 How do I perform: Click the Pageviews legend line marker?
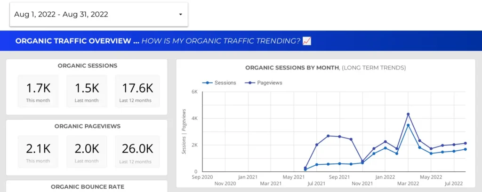pyautogui.click(x=249, y=83)
